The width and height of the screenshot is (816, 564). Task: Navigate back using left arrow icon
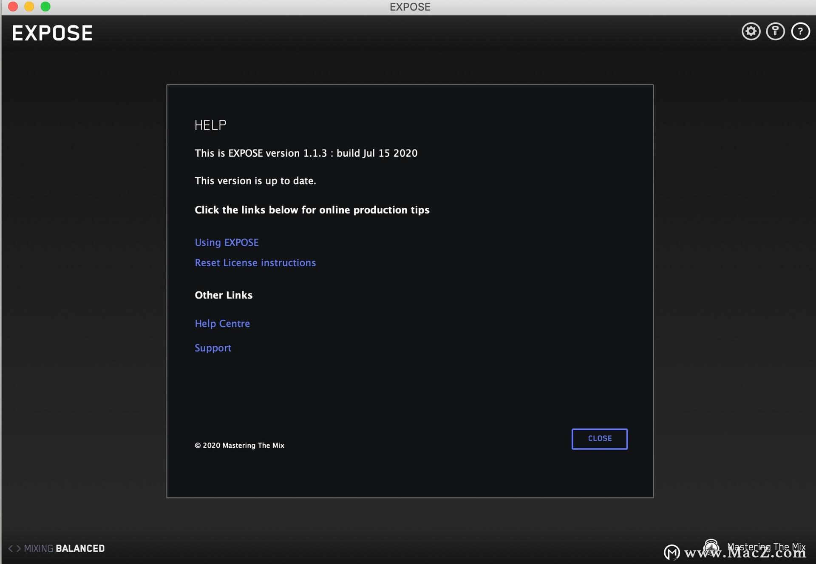8,548
